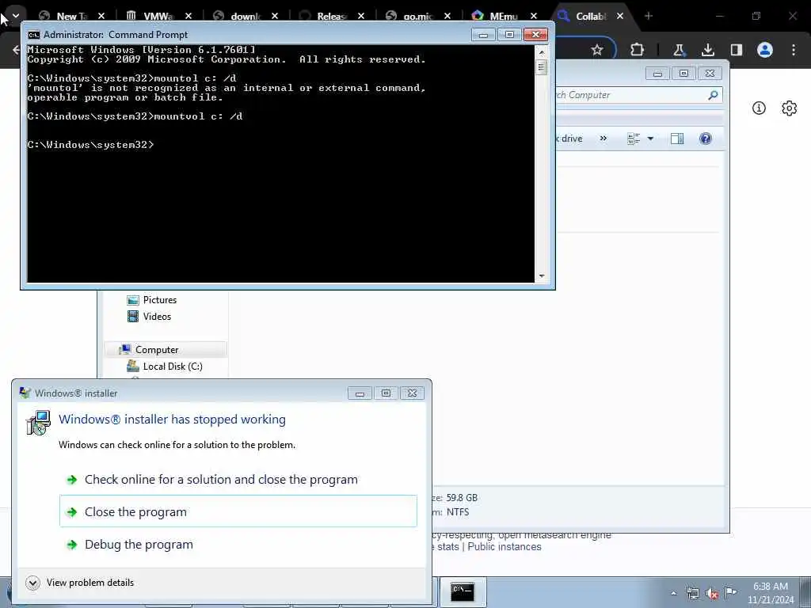
Task: Open a new Chrome tab with plus
Action: tap(649, 16)
